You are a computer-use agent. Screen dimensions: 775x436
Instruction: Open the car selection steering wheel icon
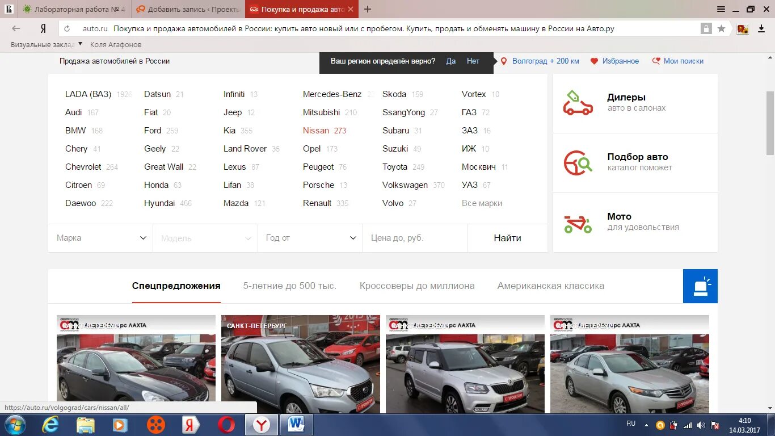point(578,163)
